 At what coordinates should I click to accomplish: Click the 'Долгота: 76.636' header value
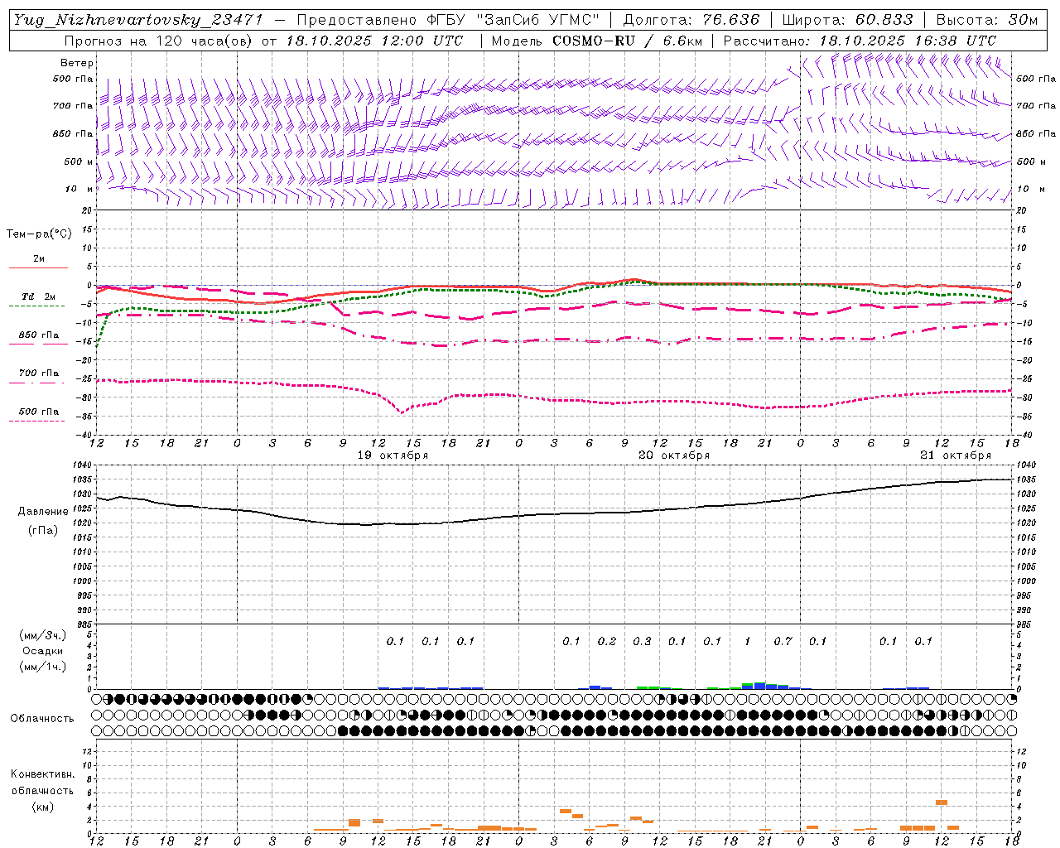click(x=691, y=20)
